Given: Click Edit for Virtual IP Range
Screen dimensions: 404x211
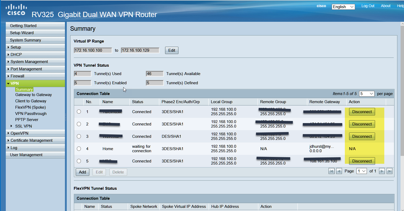Looking at the screenshot, I should click(172, 50).
